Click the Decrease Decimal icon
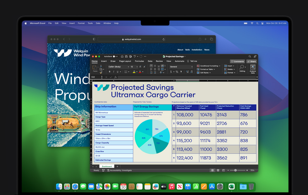This screenshot has width=308, height=195. tap(191, 72)
